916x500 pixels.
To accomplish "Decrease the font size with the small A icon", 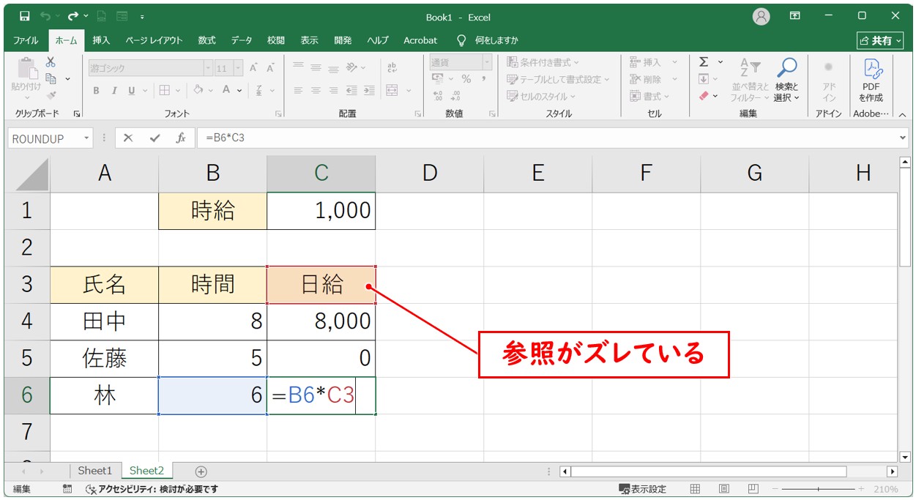I will (x=270, y=68).
